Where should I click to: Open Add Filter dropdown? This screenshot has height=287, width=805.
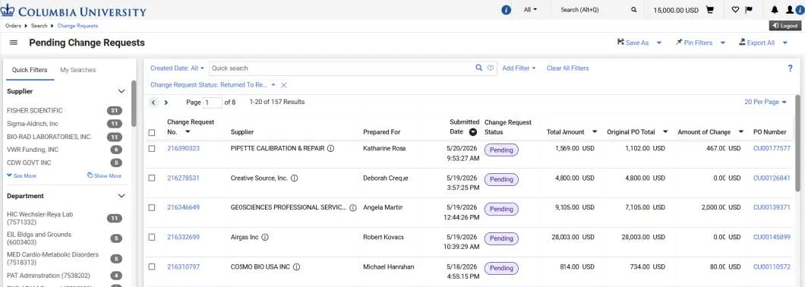pos(519,68)
